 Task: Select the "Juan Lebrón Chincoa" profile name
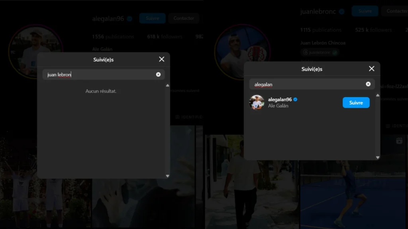click(323, 43)
